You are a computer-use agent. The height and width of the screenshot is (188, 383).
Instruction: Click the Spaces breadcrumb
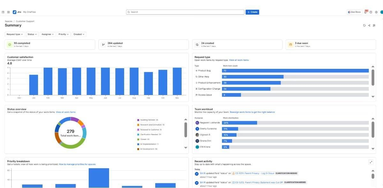(x=9, y=21)
